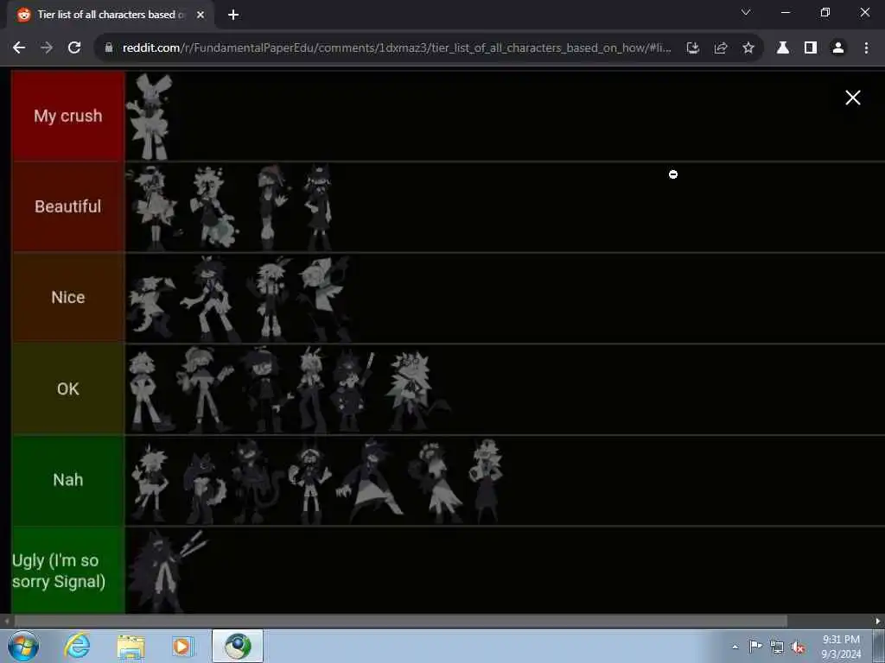Open Action Center flag icon

755,646
